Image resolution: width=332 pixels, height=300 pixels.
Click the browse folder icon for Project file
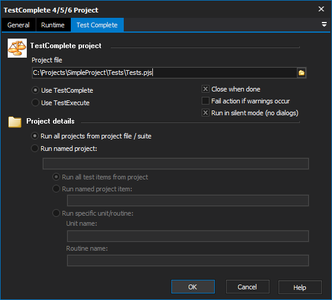[301, 72]
